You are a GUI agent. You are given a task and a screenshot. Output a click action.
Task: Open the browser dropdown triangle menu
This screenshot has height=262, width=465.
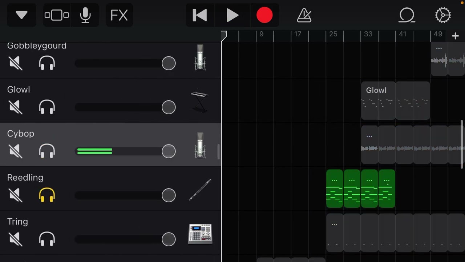point(21,15)
